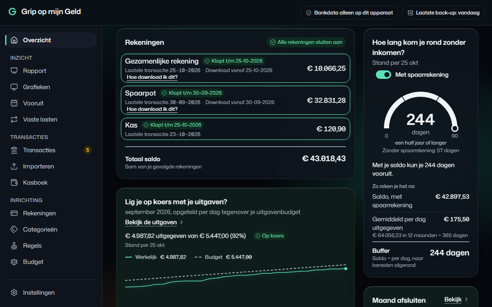Image resolution: width=492 pixels, height=307 pixels.
Task: Click Download vanaf 30-09-2026 text
Action: [x=240, y=102]
